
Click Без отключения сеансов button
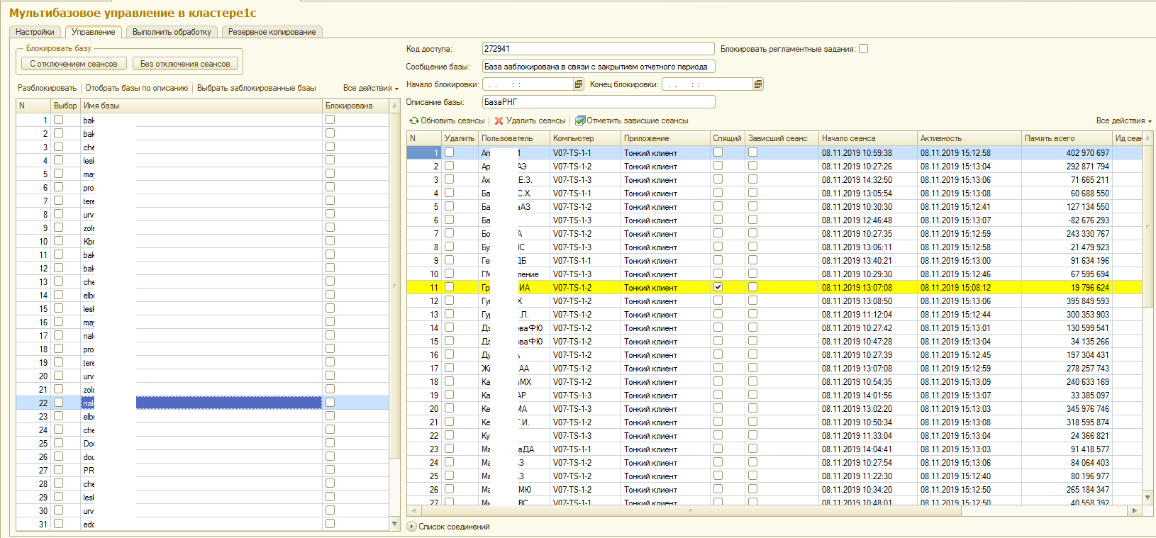click(185, 64)
